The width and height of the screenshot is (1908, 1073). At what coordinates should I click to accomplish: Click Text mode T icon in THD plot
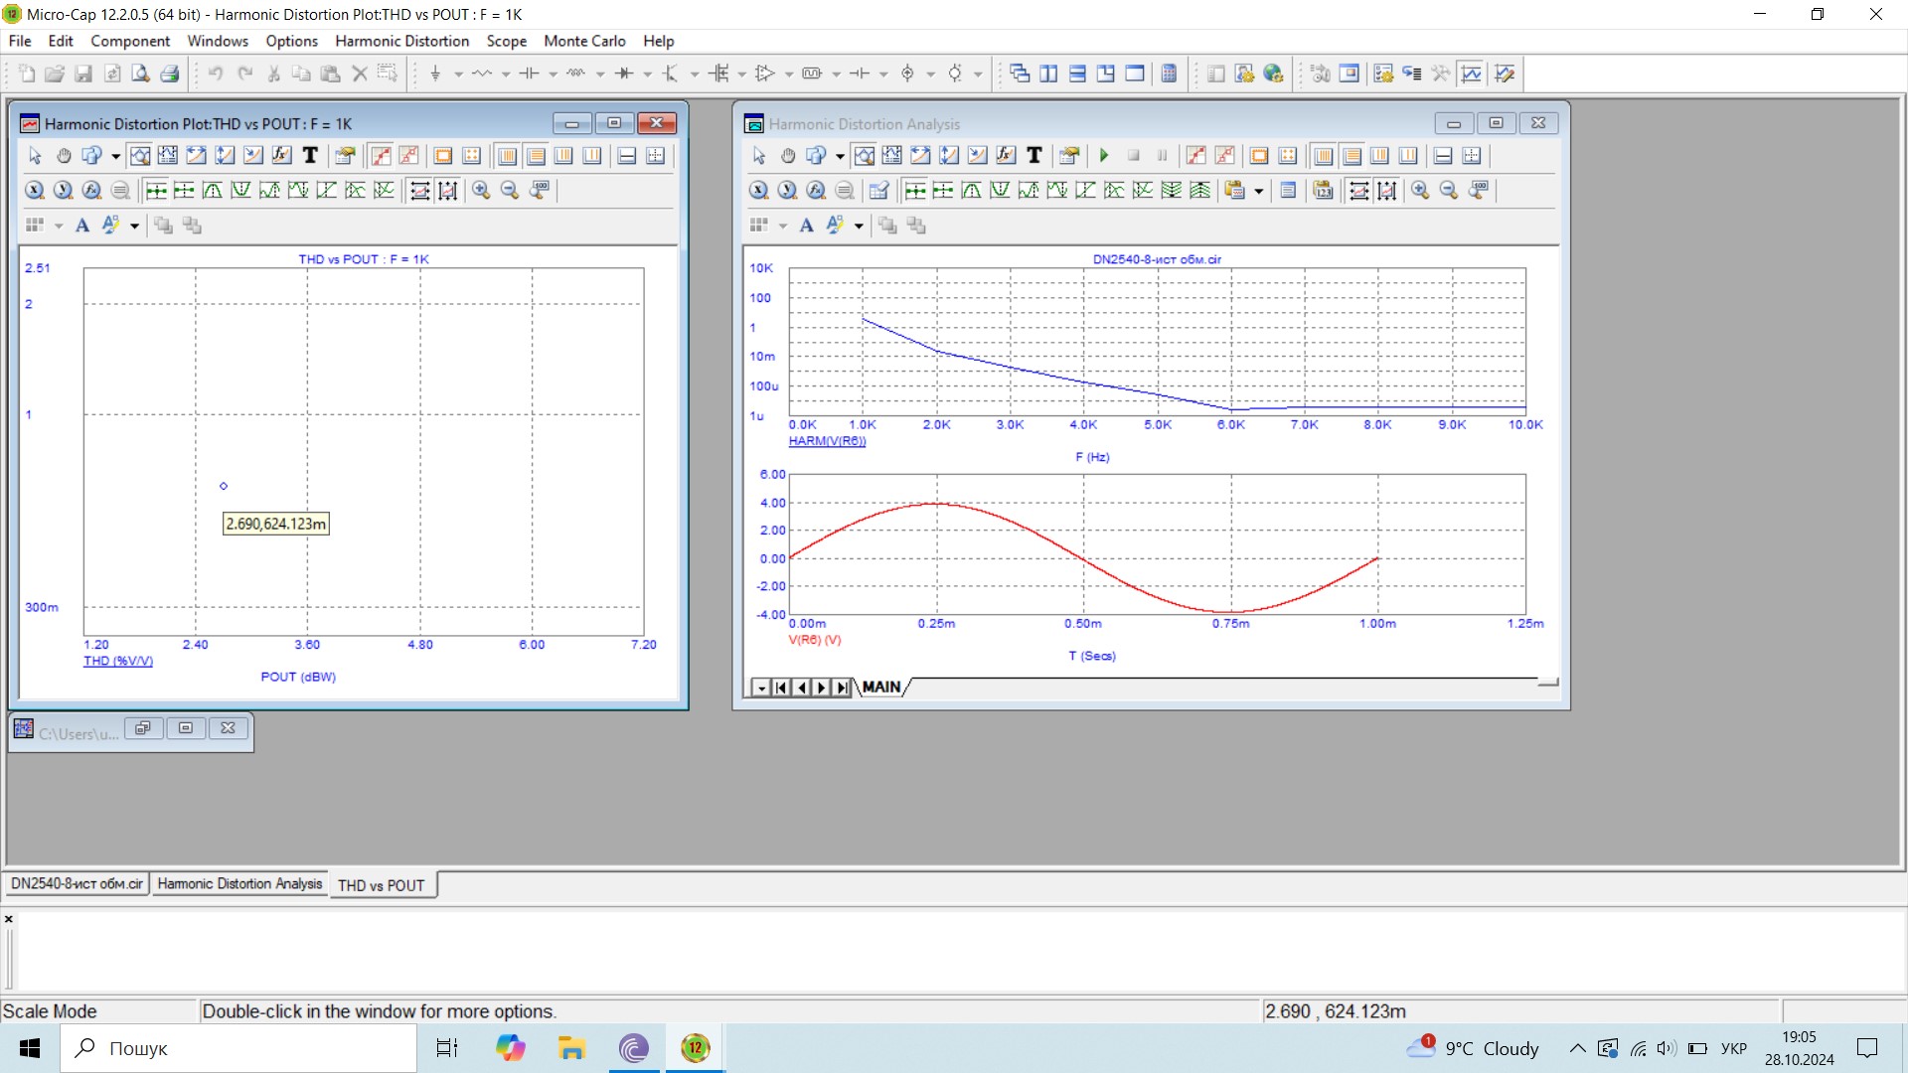(x=310, y=156)
